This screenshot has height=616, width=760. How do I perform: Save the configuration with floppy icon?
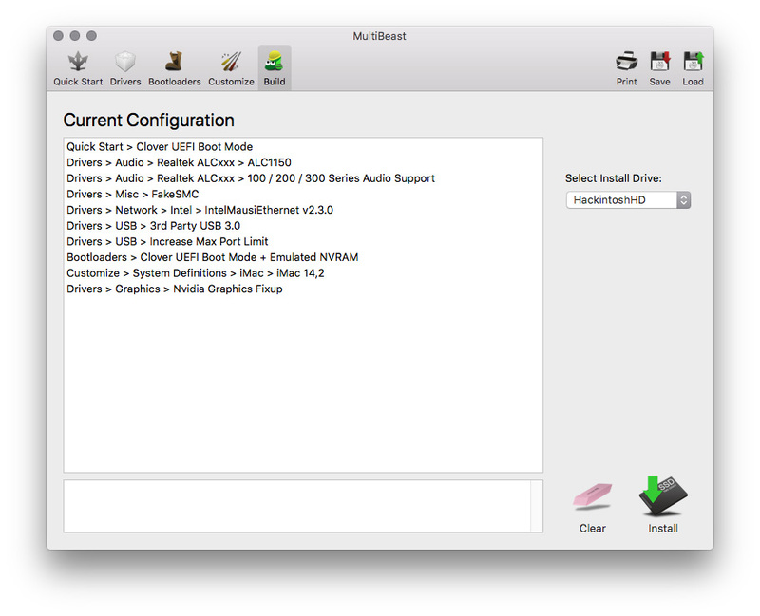(x=659, y=68)
